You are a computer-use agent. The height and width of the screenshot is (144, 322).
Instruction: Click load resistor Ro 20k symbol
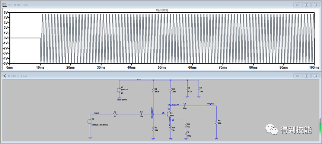pyautogui.click(x=216, y=122)
